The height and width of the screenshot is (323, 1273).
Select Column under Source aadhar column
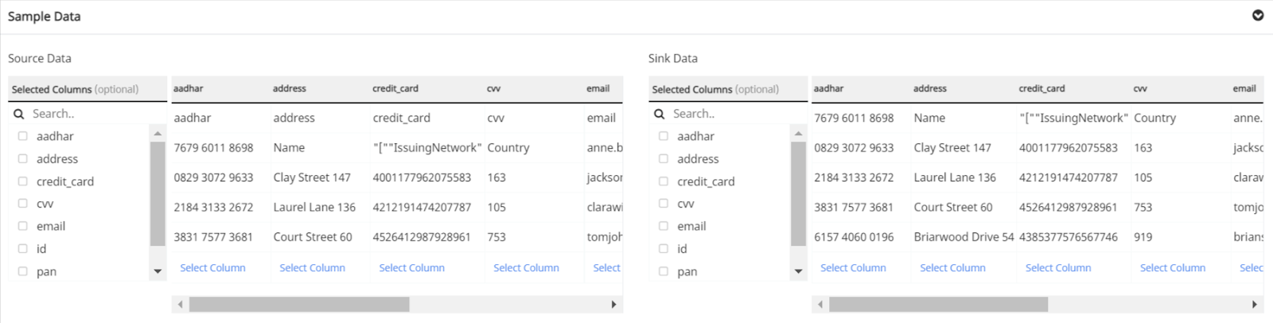[x=212, y=268]
